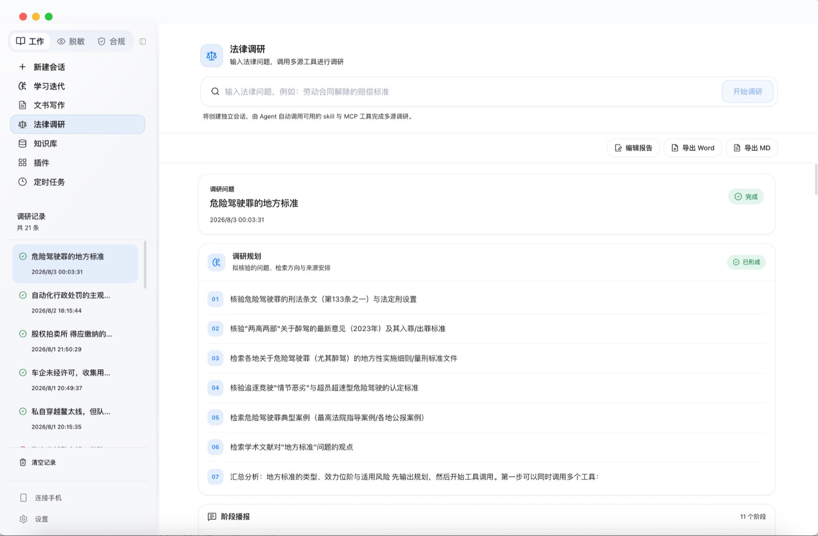
Task: Click the 已形成 status badge
Action: (x=746, y=262)
